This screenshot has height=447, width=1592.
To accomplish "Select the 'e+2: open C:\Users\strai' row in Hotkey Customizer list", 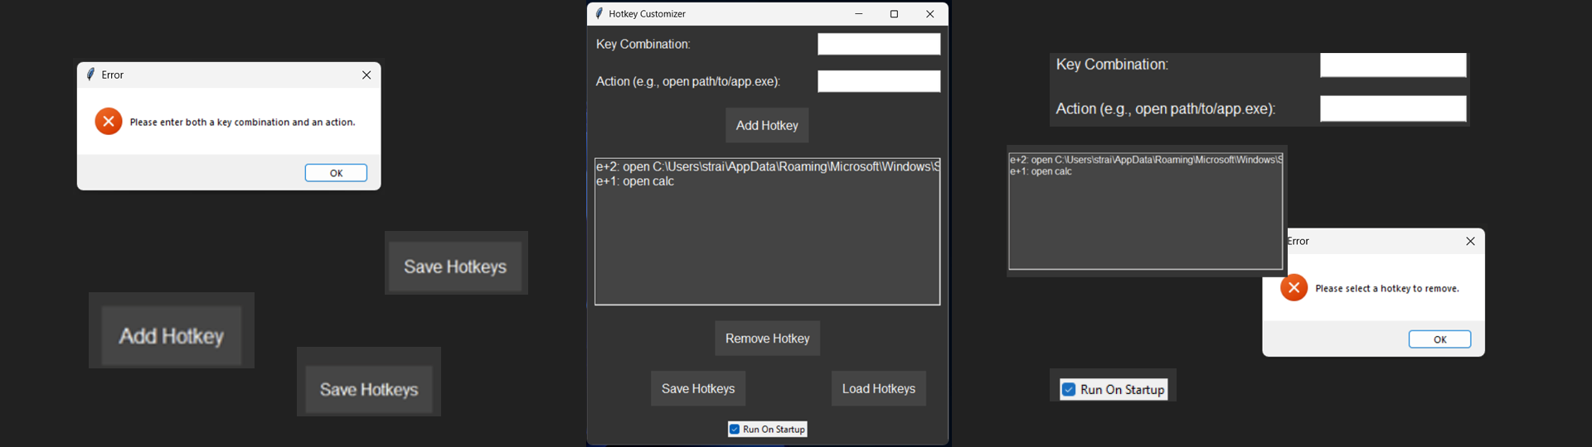I will click(767, 166).
